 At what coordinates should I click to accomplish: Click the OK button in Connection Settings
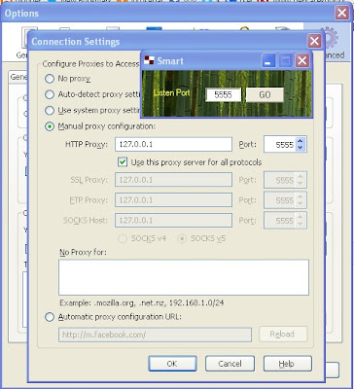172,364
